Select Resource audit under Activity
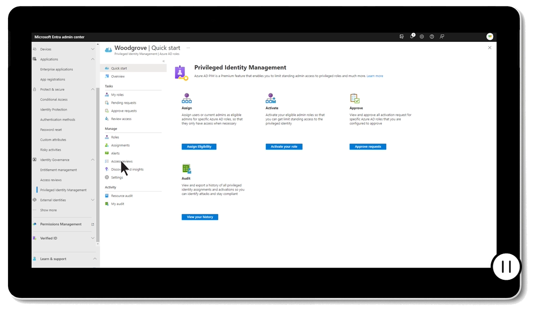Image resolution: width=533 pixels, height=309 pixels. coord(122,196)
